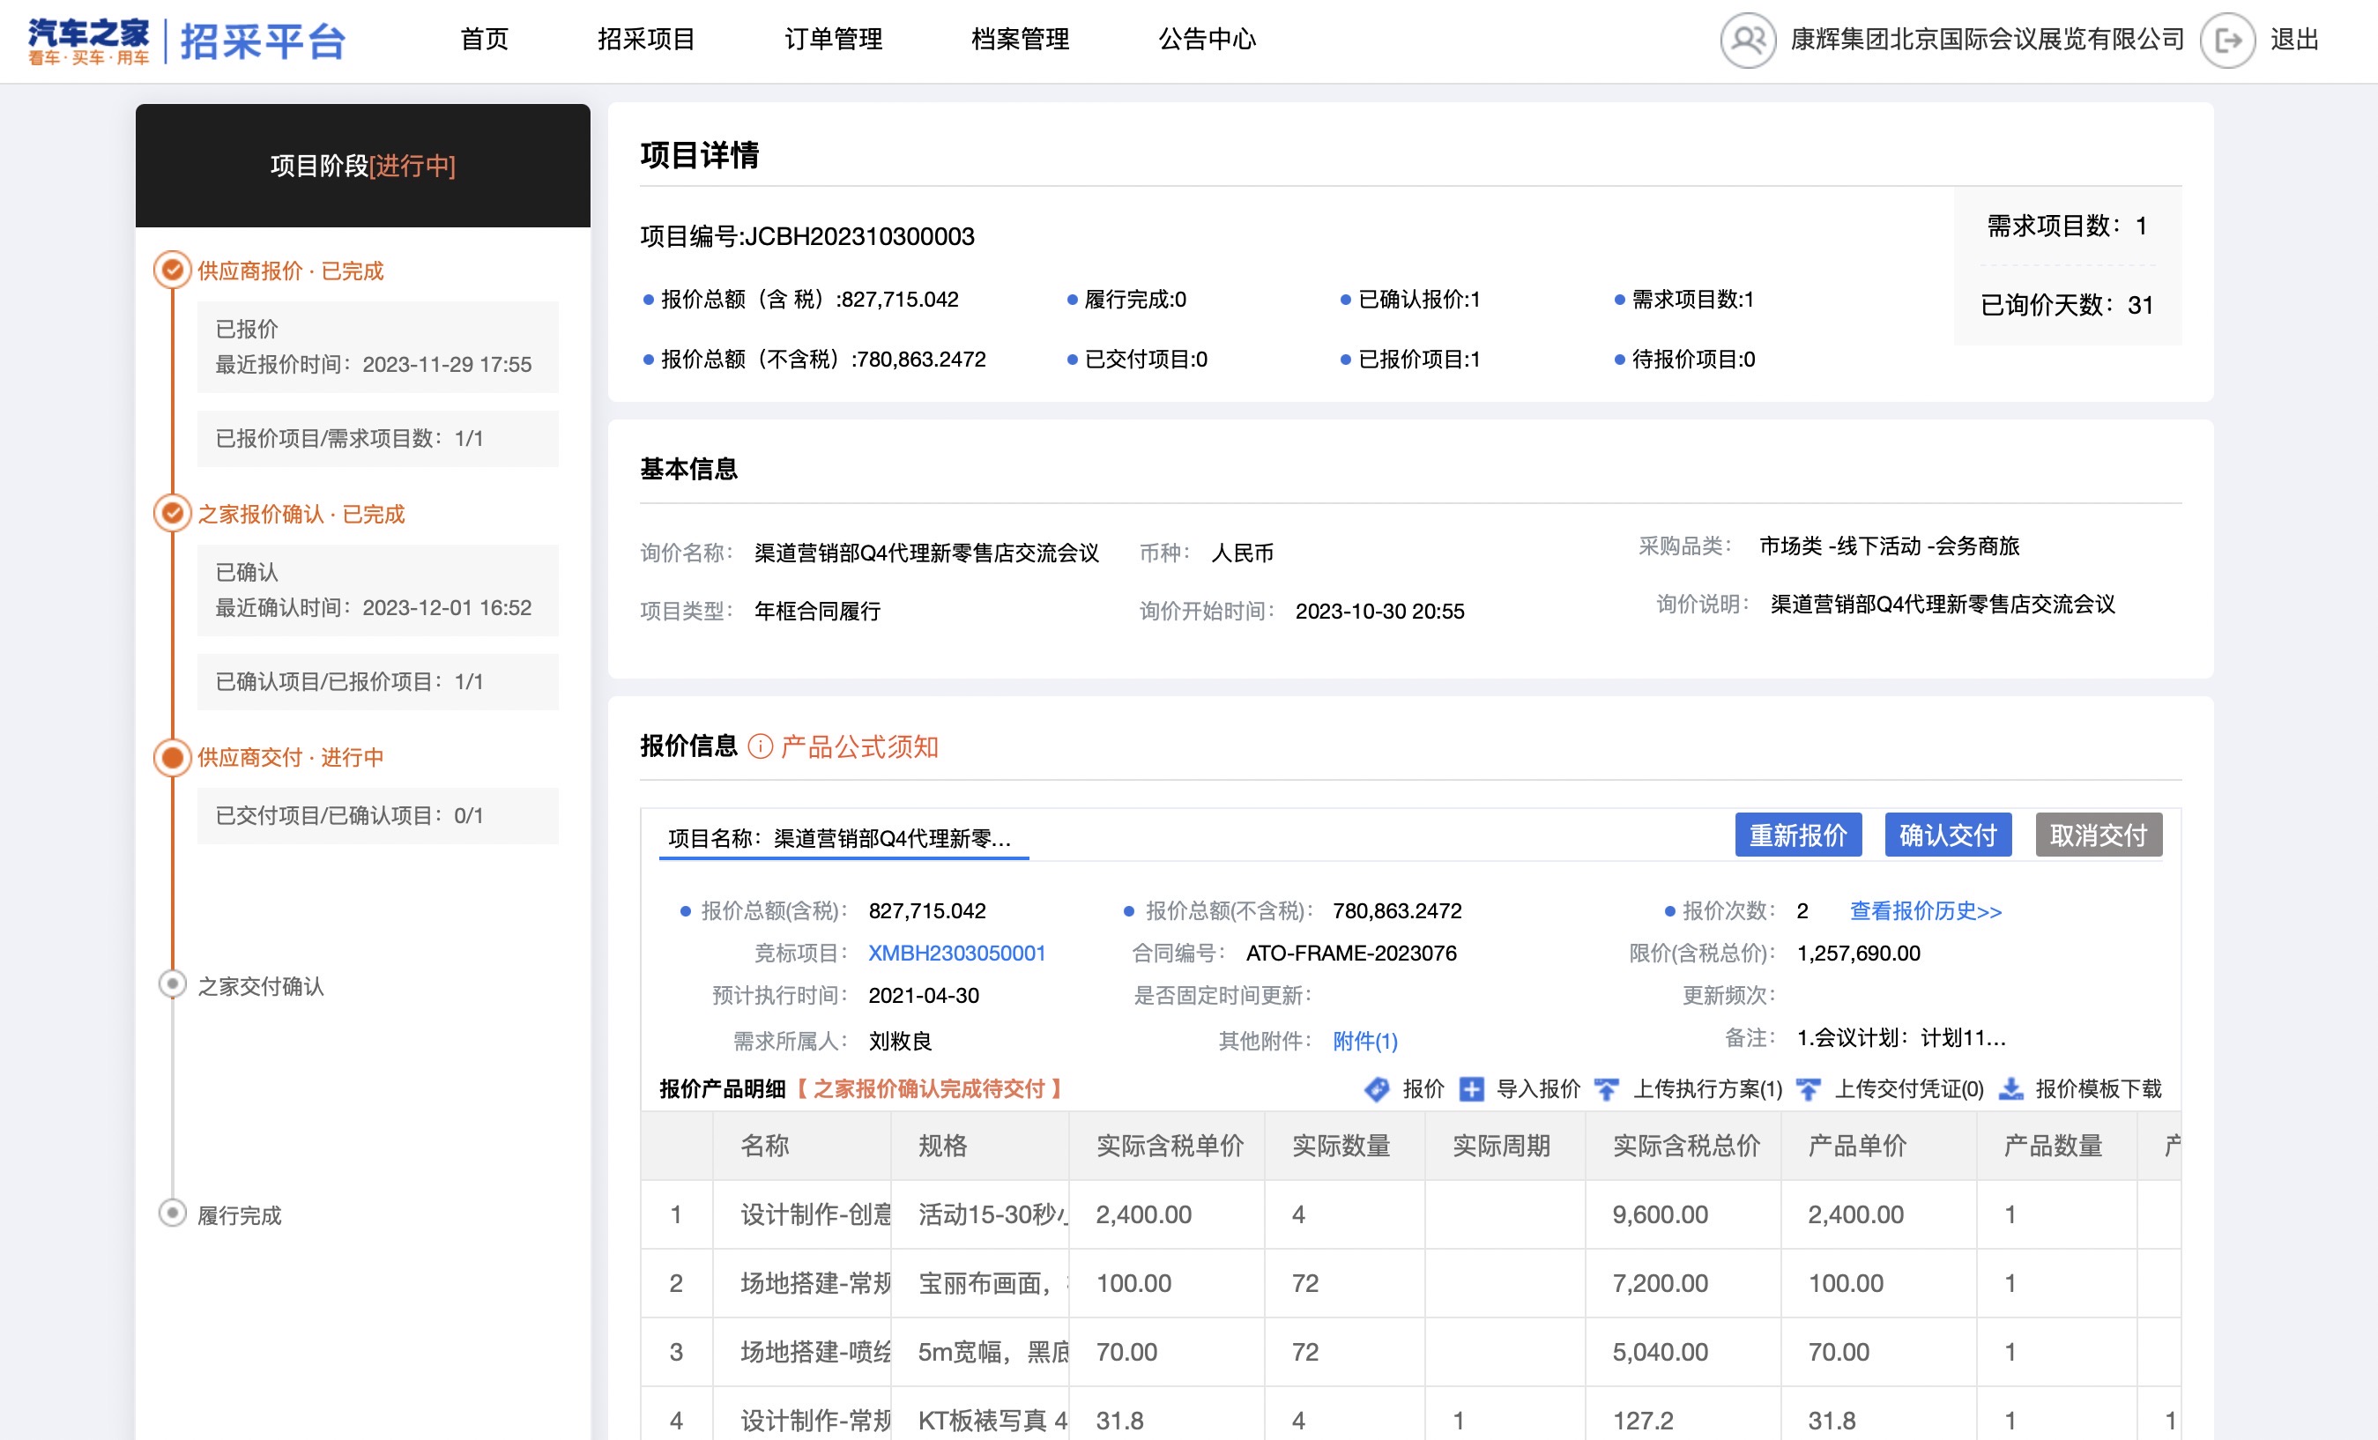Click the logout arrow icon

click(x=2226, y=40)
